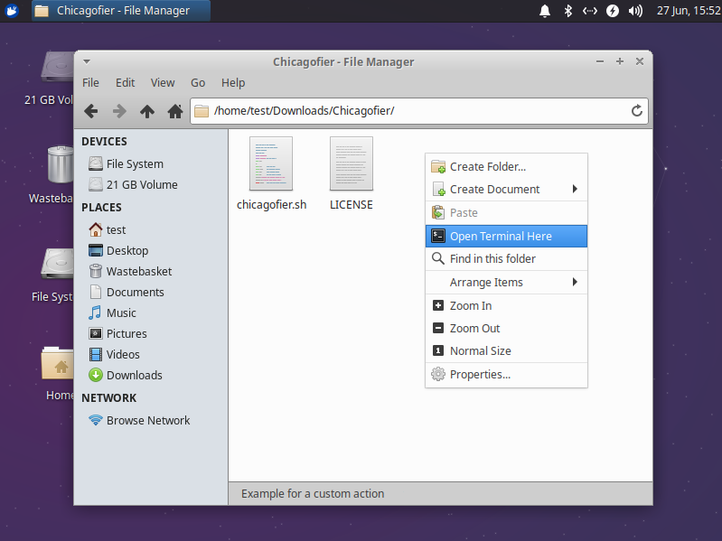722x541 pixels.
Task: Open the Downloads folder in the sidebar
Action: click(126, 375)
